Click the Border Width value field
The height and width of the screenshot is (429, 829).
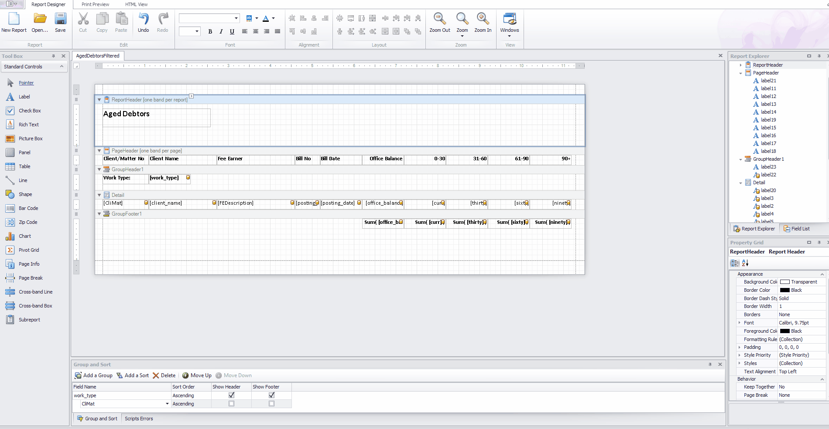click(x=802, y=306)
